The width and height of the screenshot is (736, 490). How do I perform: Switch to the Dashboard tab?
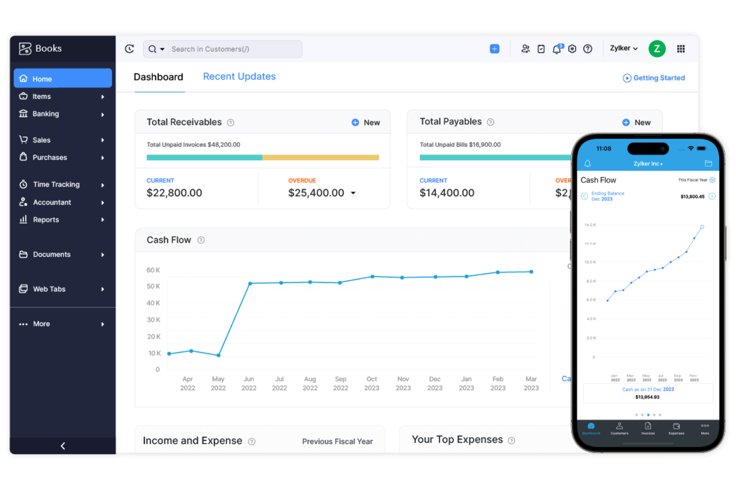[x=159, y=77]
